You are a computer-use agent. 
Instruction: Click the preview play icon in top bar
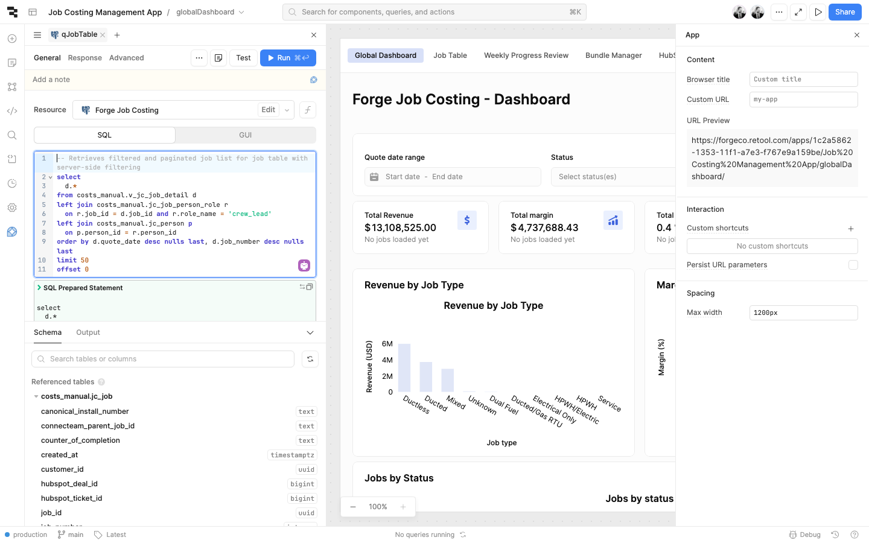(818, 12)
